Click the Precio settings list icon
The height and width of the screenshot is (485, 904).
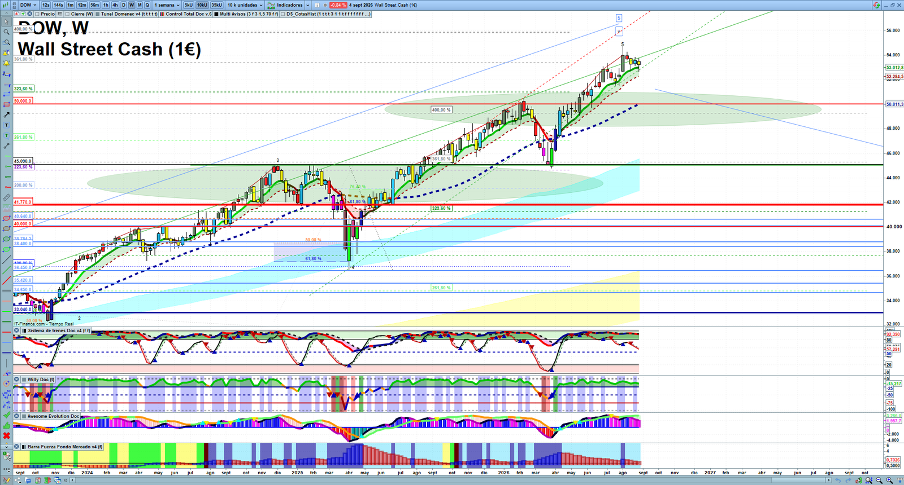(x=59, y=14)
